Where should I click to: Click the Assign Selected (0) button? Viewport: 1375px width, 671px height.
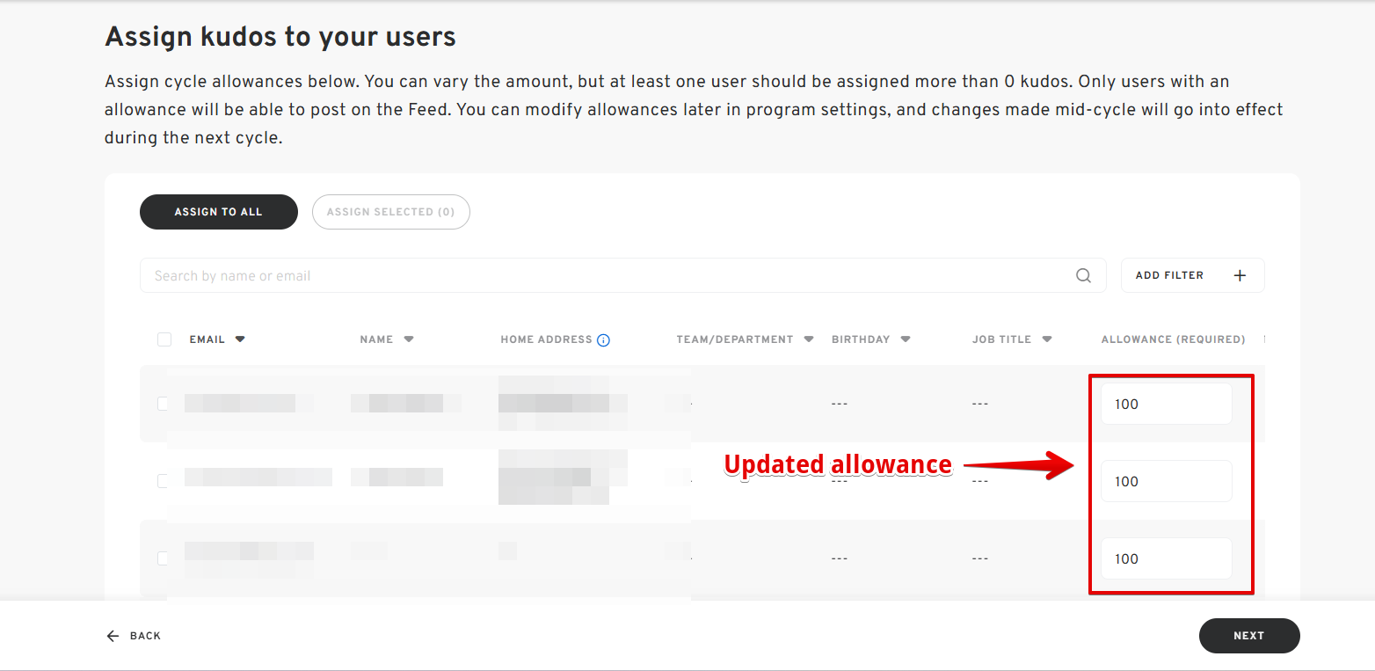pos(391,212)
